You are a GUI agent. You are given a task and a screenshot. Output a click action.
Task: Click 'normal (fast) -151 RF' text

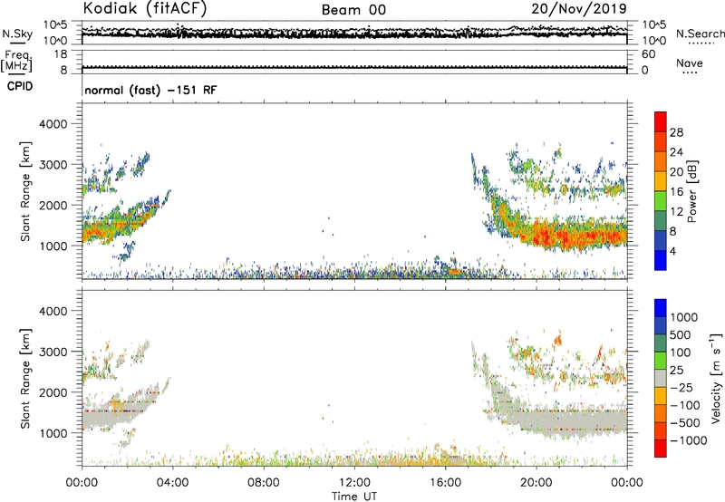tap(150, 90)
